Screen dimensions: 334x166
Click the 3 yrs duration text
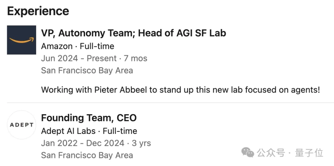coord(141,143)
